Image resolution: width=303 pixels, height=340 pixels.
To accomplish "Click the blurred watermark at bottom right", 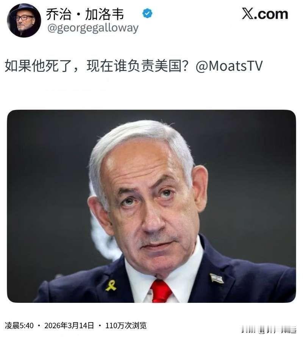I will [269, 330].
